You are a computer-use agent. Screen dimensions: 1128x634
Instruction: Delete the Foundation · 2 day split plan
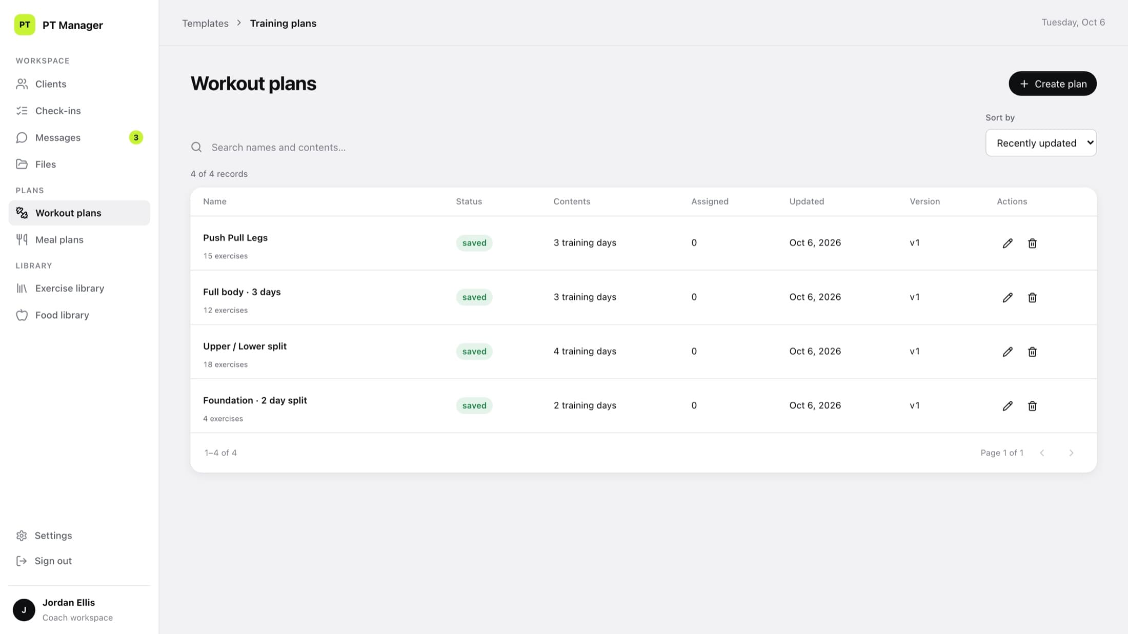click(x=1032, y=406)
